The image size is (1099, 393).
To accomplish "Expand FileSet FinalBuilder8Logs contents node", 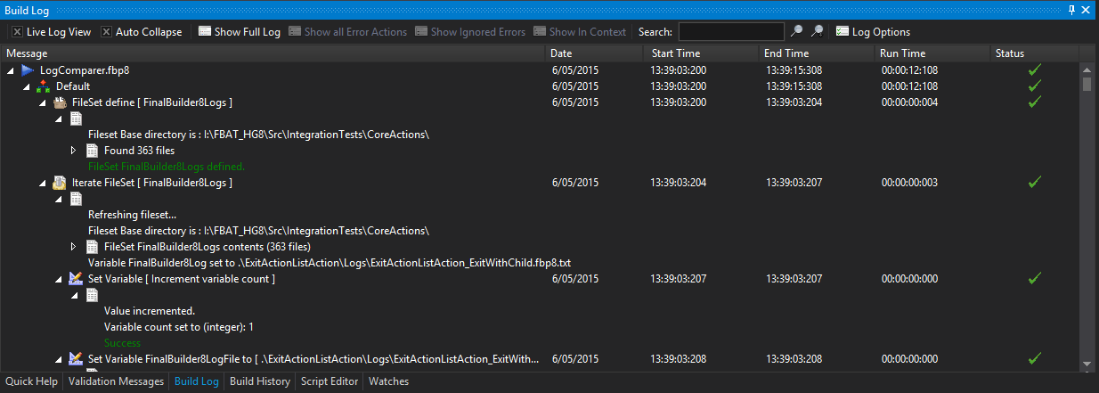I will pyautogui.click(x=74, y=246).
